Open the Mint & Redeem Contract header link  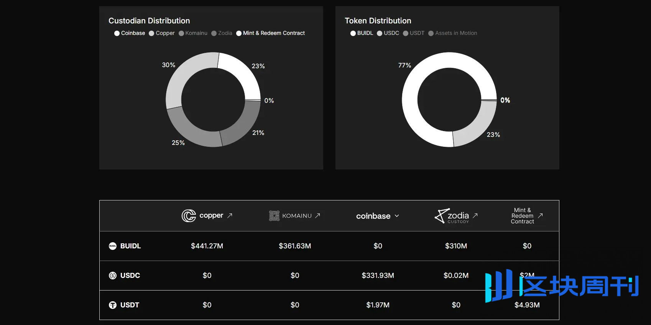pyautogui.click(x=522, y=216)
